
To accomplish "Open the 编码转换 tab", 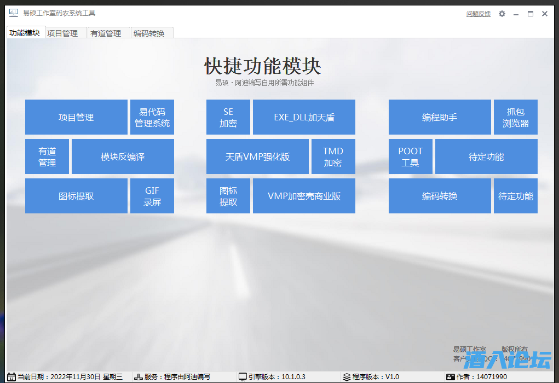I will [x=149, y=33].
